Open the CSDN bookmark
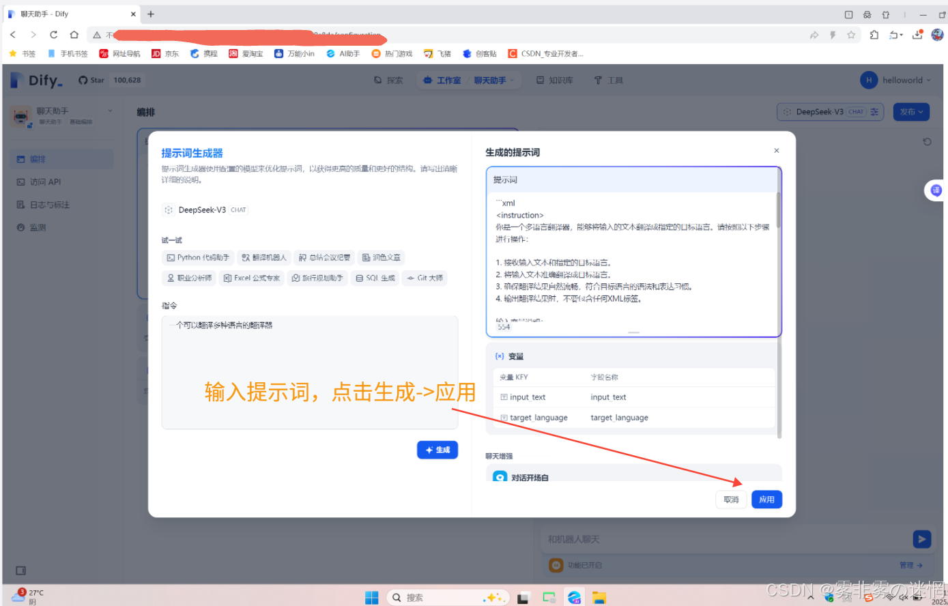 click(546, 53)
